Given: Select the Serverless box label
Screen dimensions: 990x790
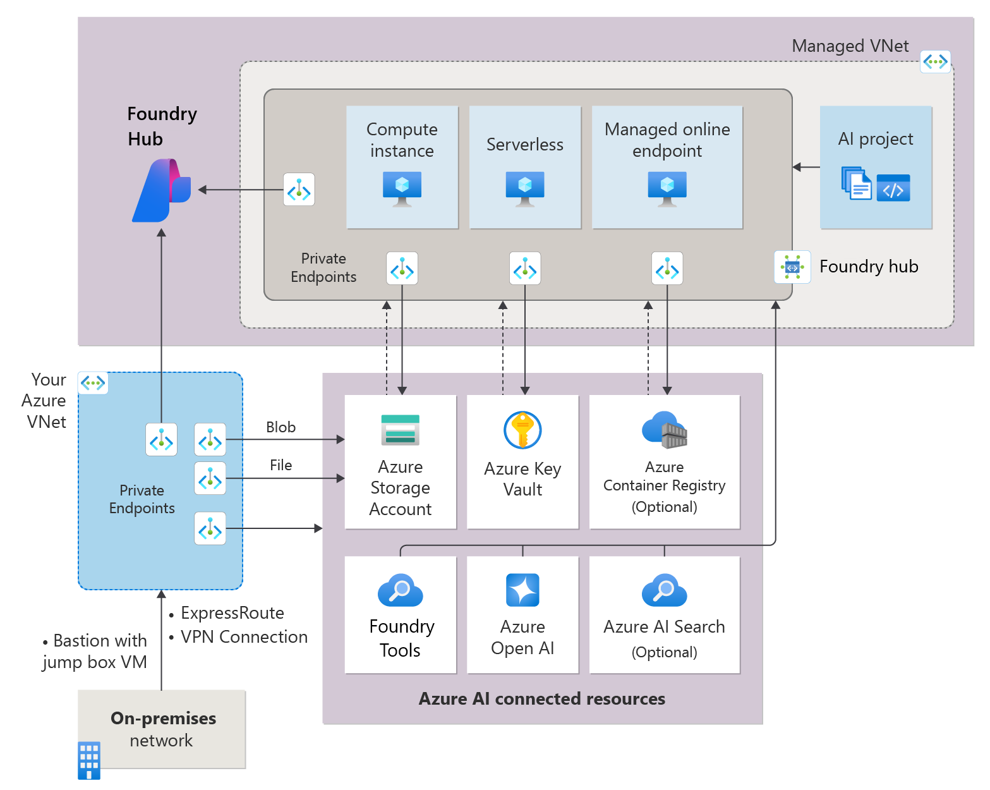Looking at the screenshot, I should pos(524,145).
